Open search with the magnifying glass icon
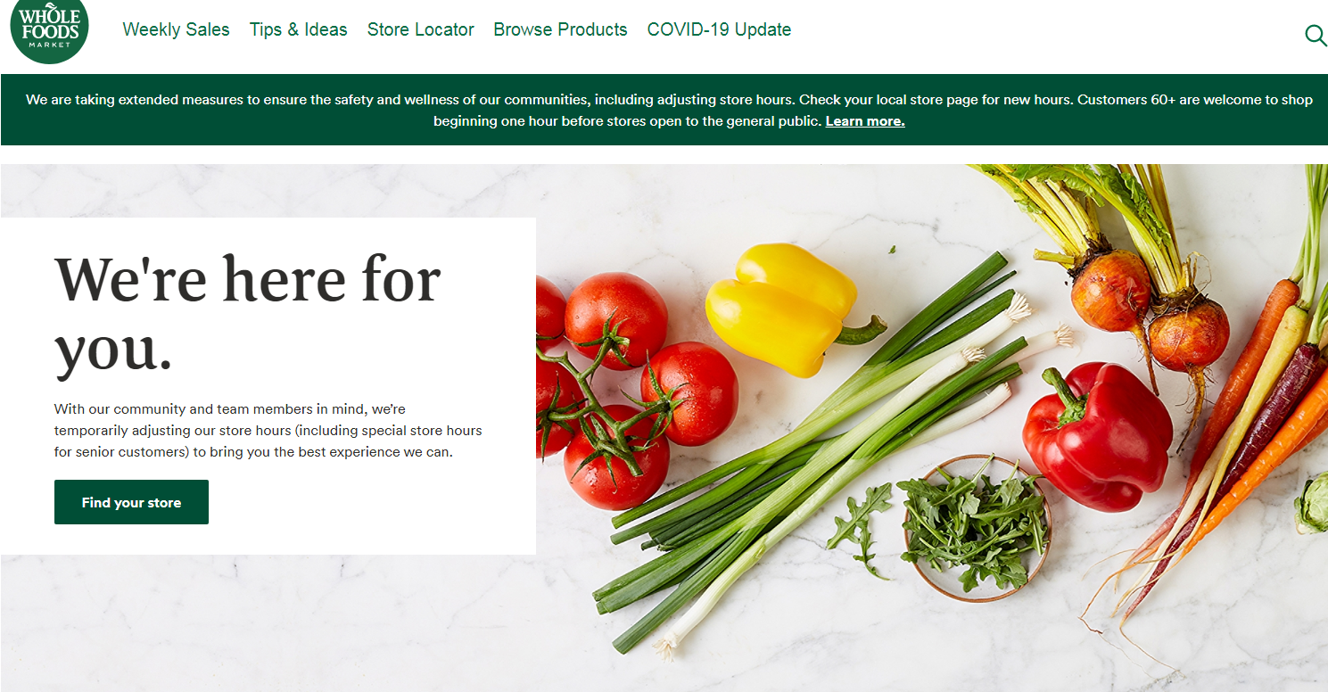 point(1316,35)
